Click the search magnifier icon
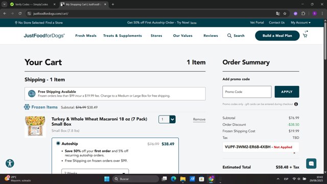This screenshot has width=327, height=184. (229, 36)
